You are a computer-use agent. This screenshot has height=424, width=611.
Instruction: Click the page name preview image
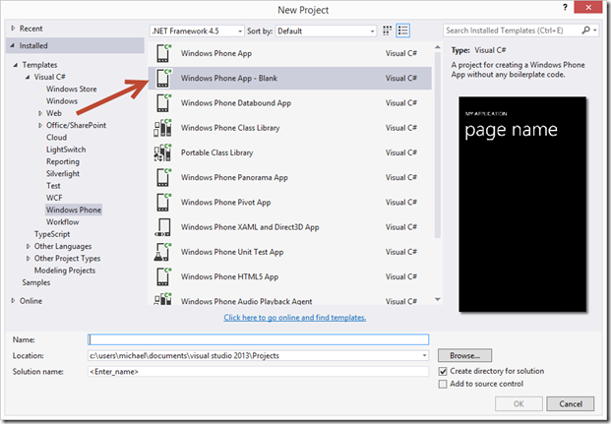[x=522, y=205]
